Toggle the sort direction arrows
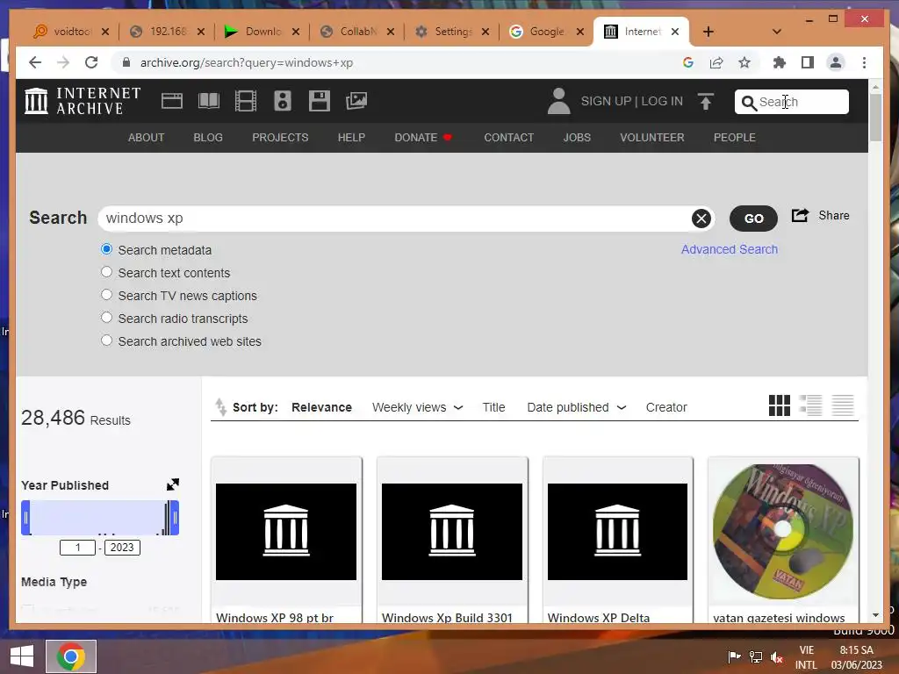 pos(220,407)
